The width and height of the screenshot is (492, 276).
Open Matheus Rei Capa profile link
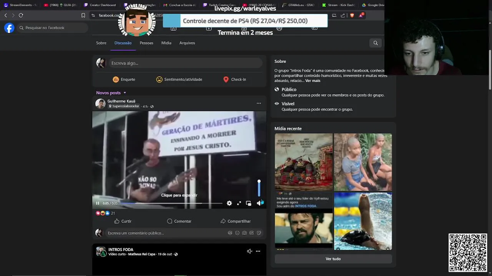(x=142, y=254)
